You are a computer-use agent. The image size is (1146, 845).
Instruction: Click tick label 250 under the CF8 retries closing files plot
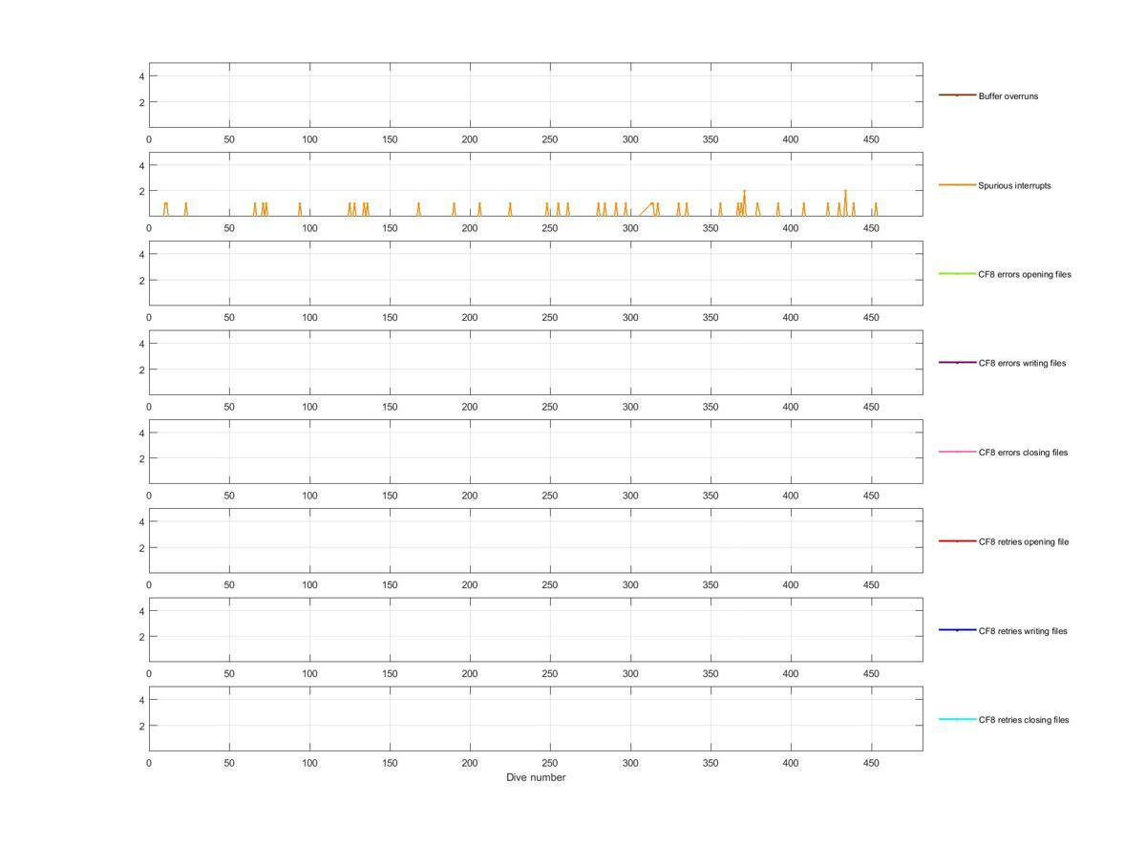coord(550,763)
